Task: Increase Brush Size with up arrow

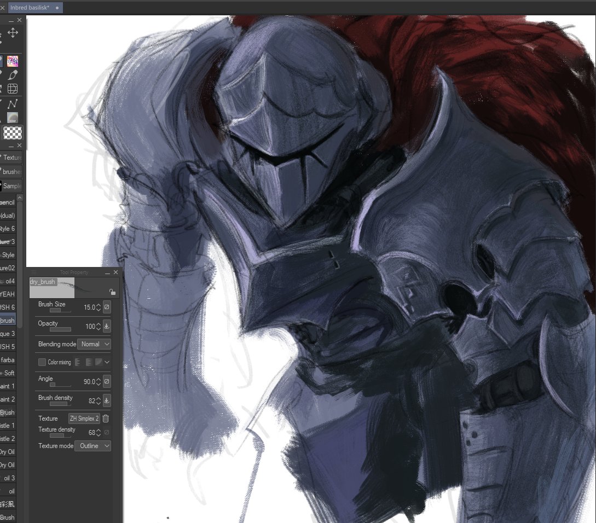Action: click(99, 305)
